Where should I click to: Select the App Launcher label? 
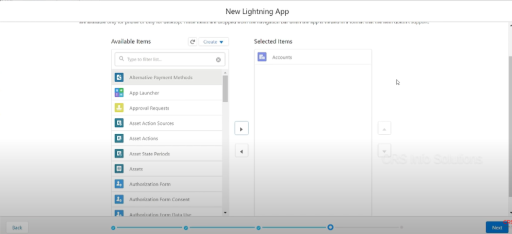(x=144, y=93)
